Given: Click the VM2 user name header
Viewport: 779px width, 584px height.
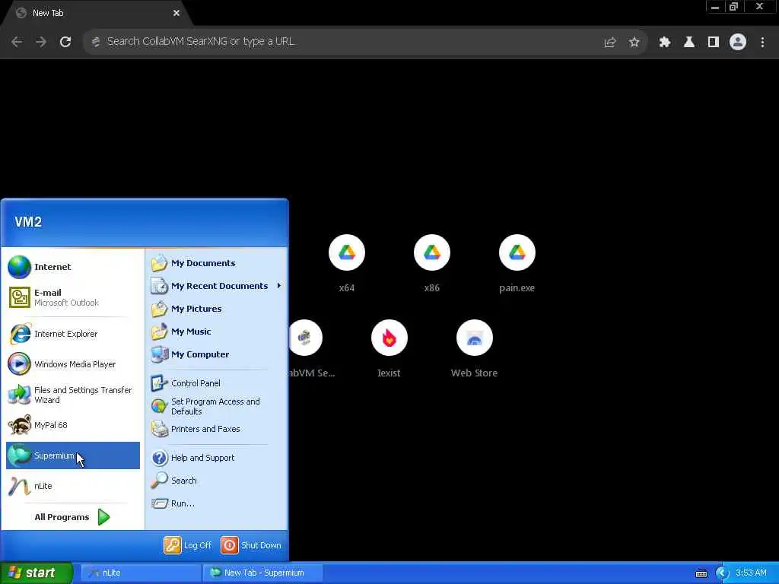Looking at the screenshot, I should tap(28, 222).
